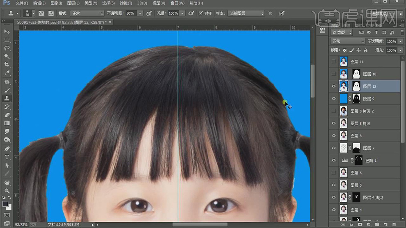
Task: Select the Brush tool
Action: point(7,90)
